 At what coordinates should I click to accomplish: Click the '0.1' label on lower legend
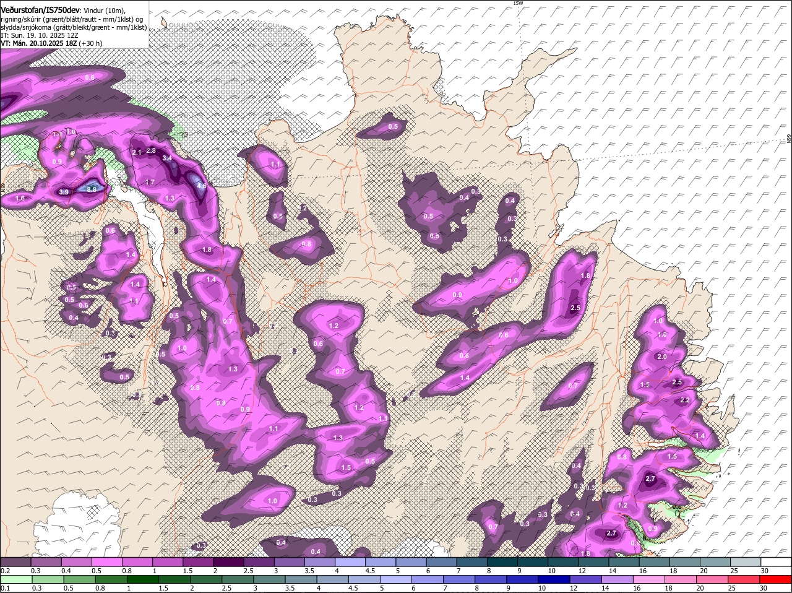(5, 588)
